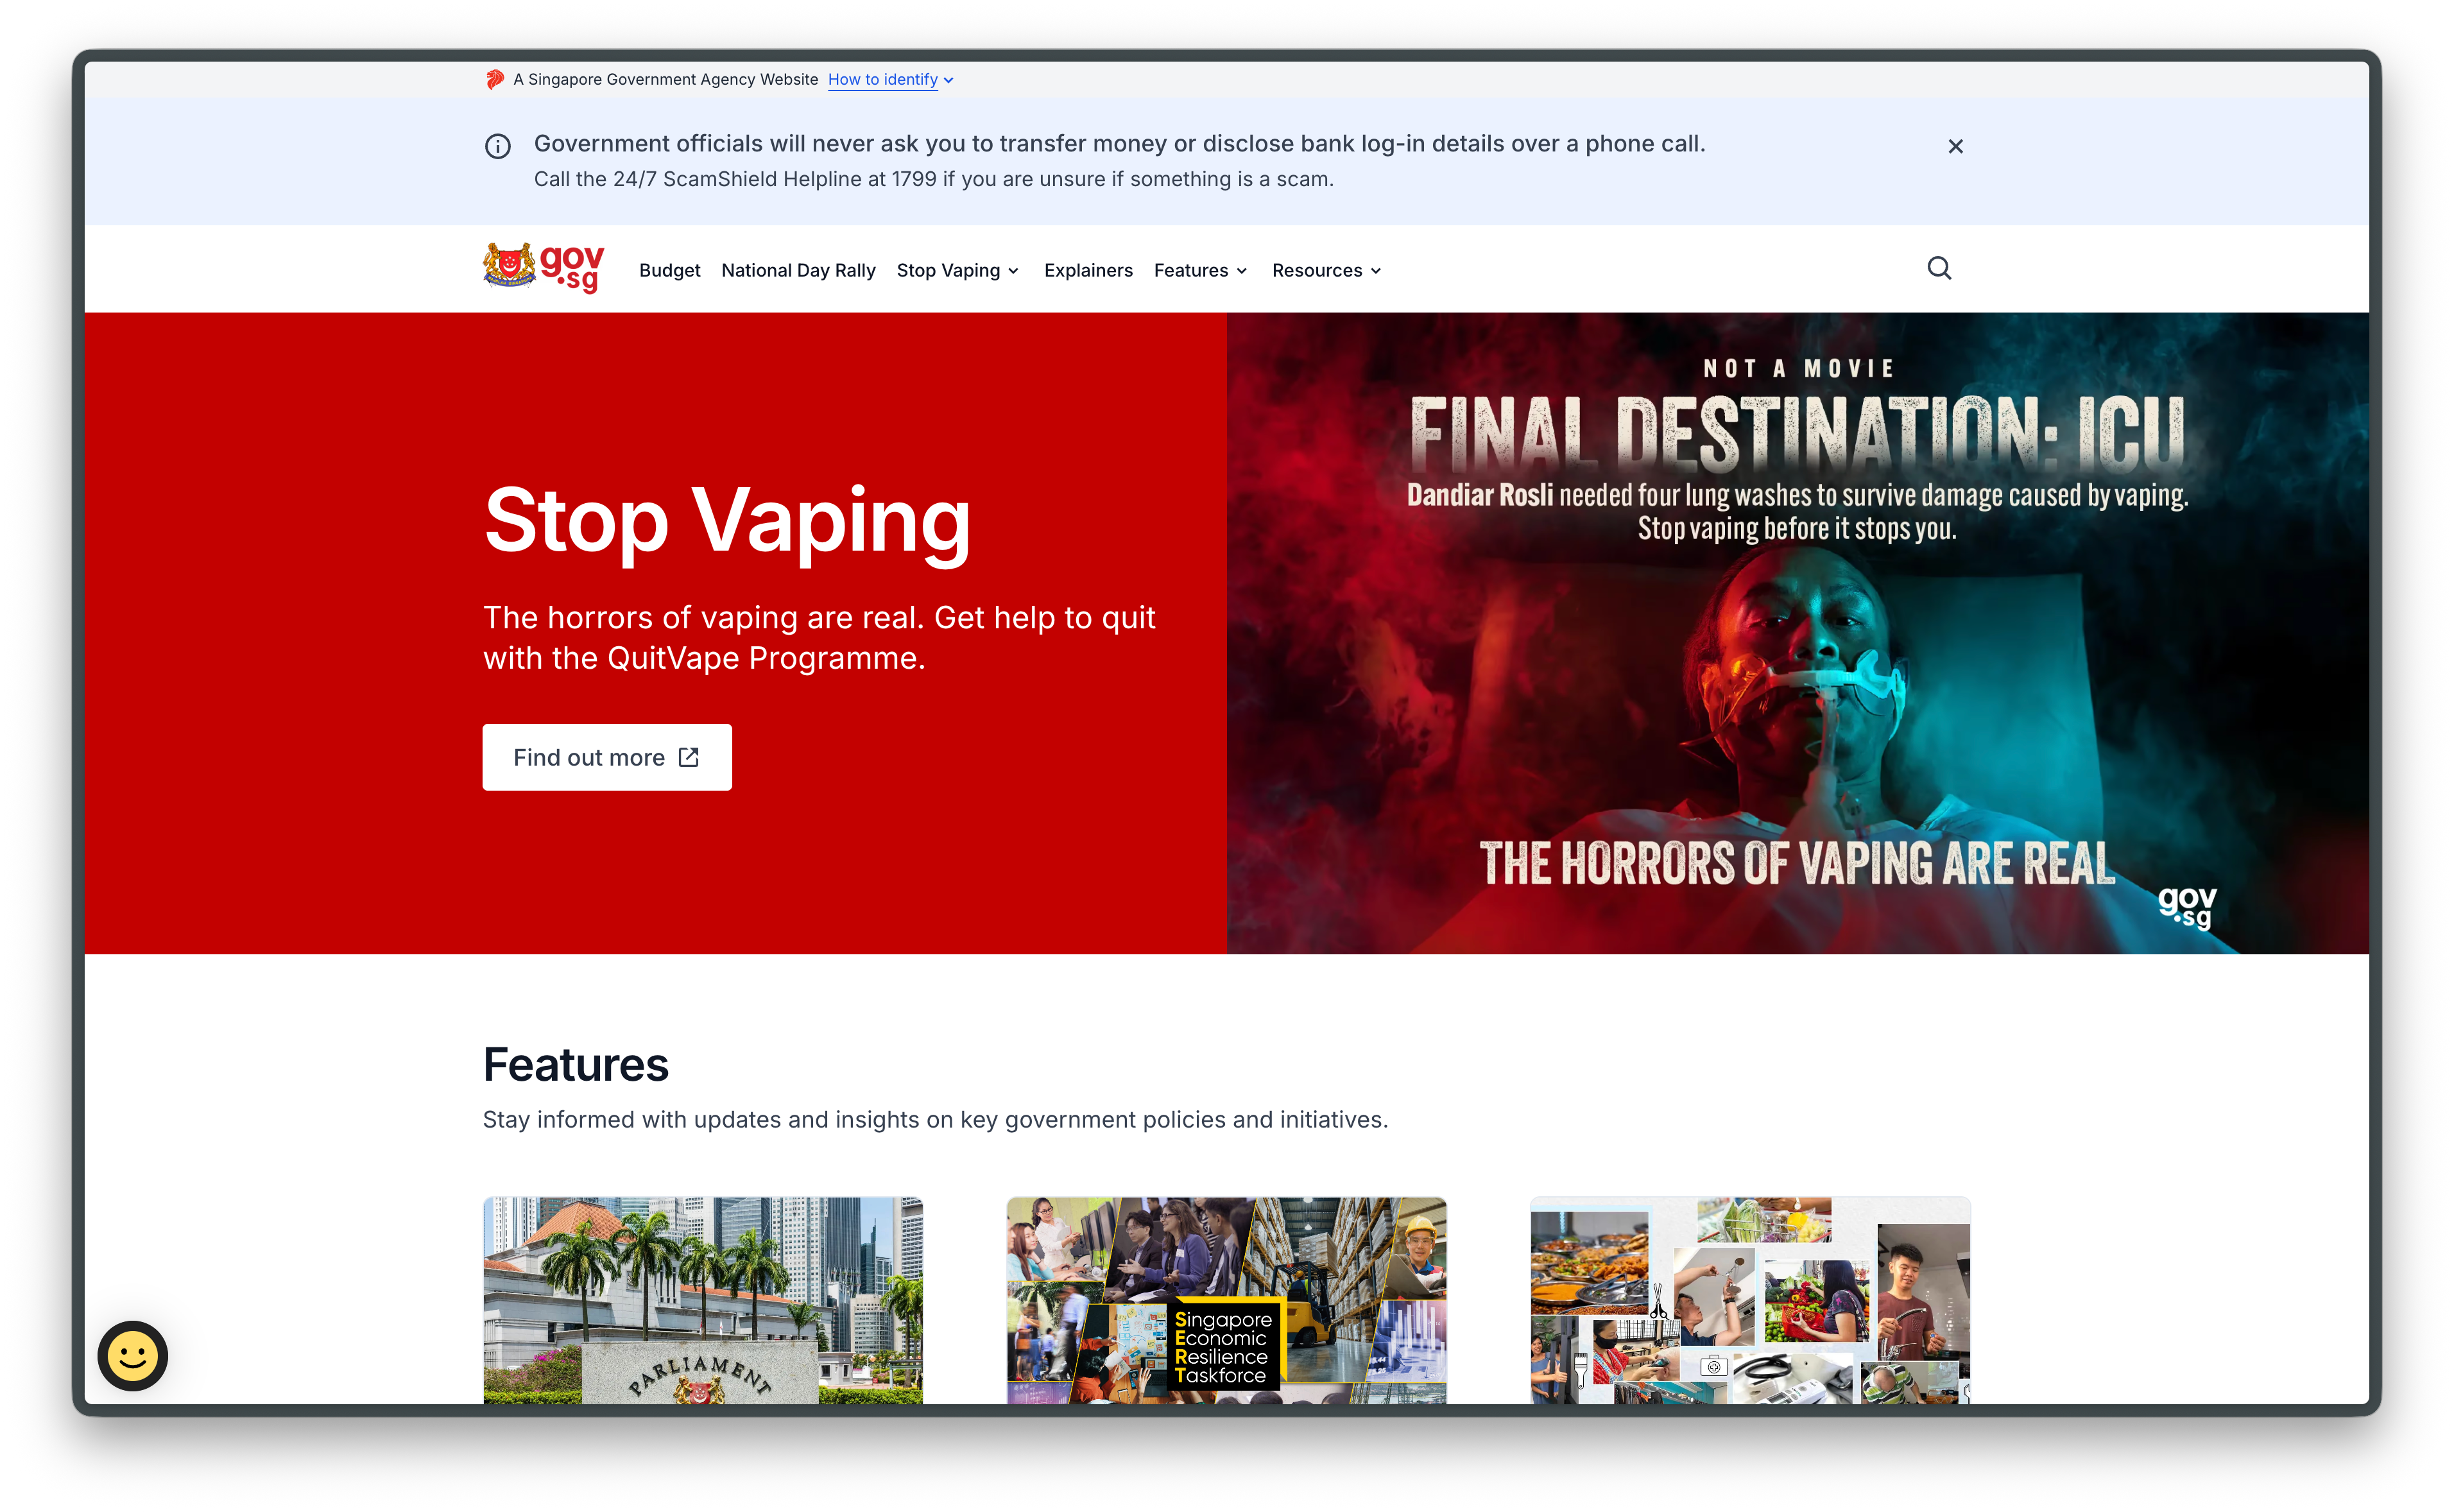The image size is (2454, 1512).
Task: Click the ScamShield Helpline 1799 text
Action: point(934,179)
